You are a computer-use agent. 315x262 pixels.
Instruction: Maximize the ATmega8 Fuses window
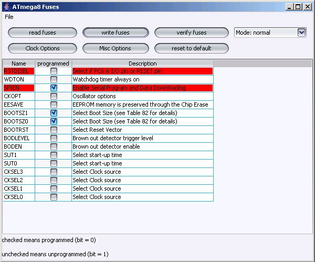point(298,7)
